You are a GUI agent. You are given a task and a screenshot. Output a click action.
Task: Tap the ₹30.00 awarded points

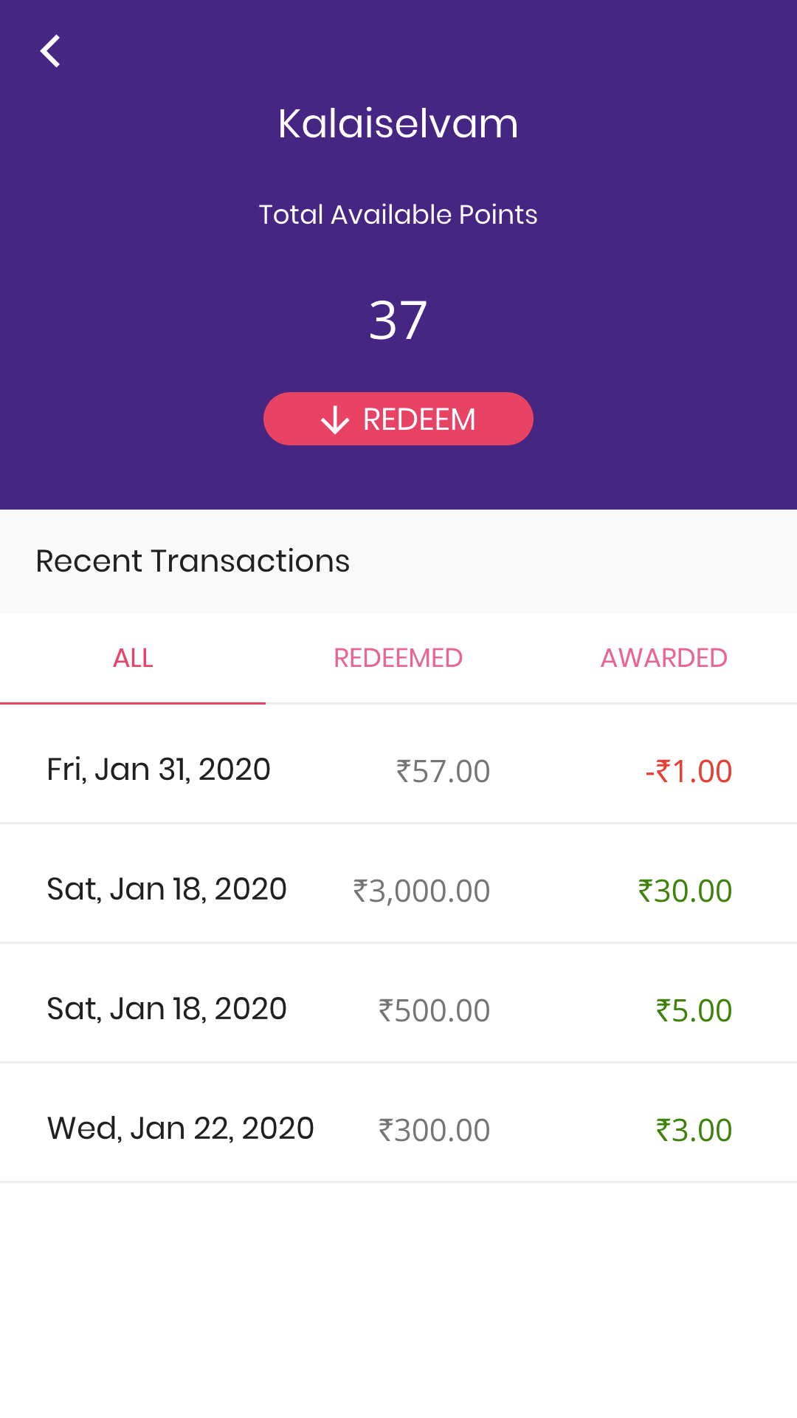coord(685,891)
